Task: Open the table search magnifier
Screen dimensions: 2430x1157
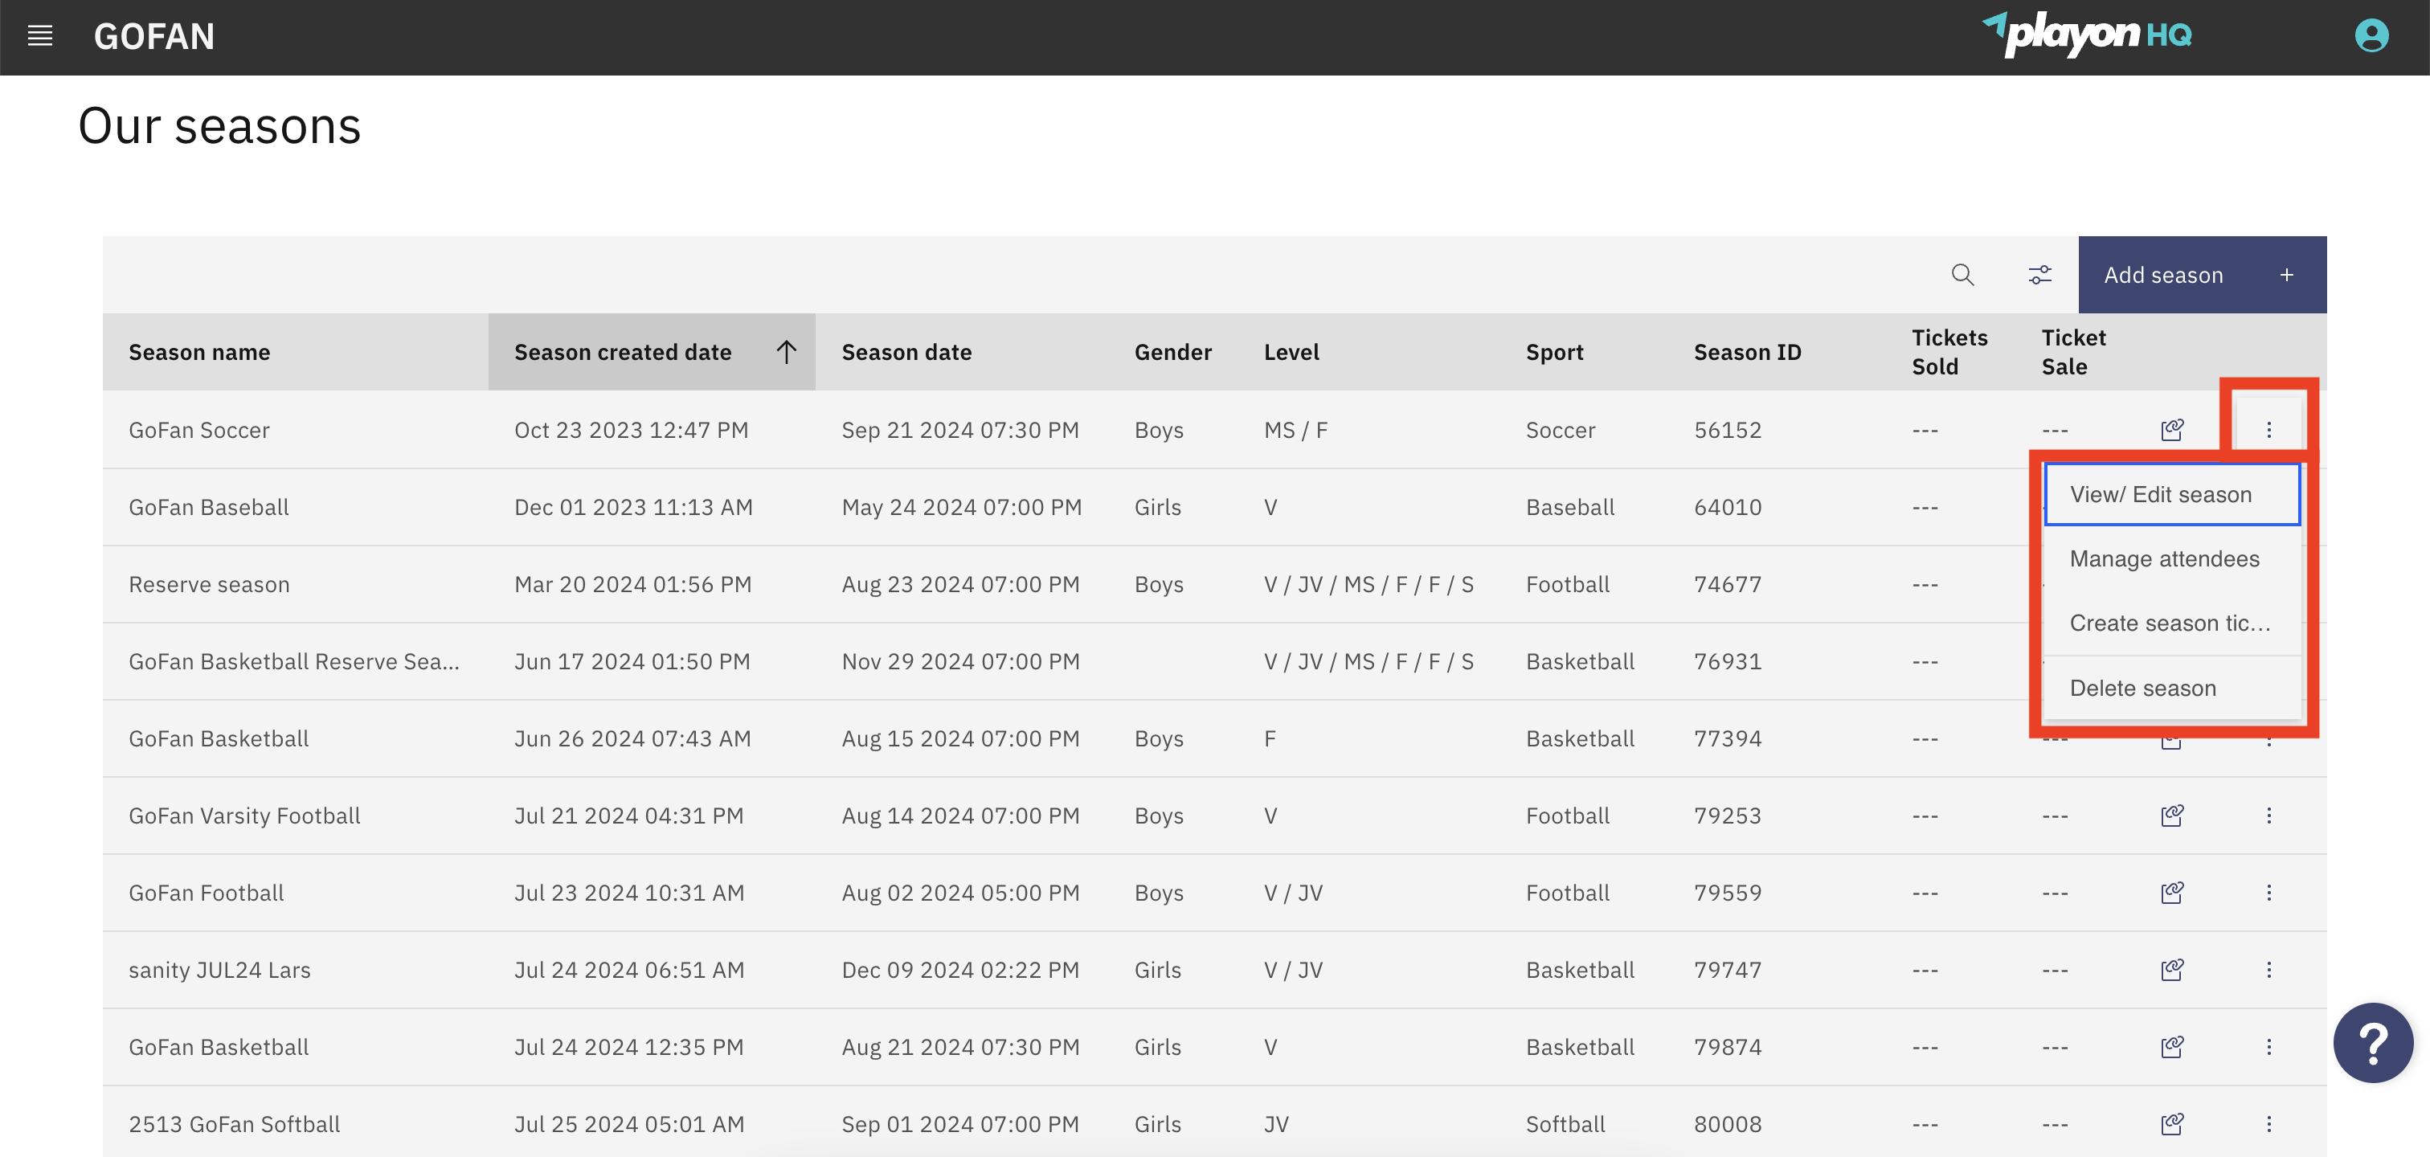Action: coord(1962,275)
